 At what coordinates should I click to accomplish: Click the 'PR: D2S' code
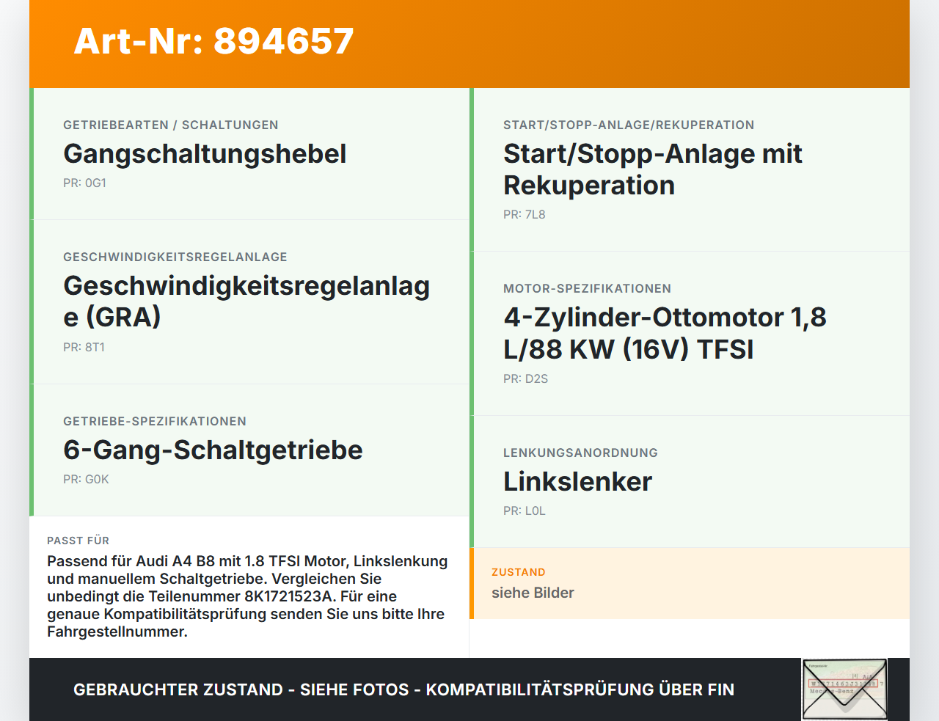[526, 379]
